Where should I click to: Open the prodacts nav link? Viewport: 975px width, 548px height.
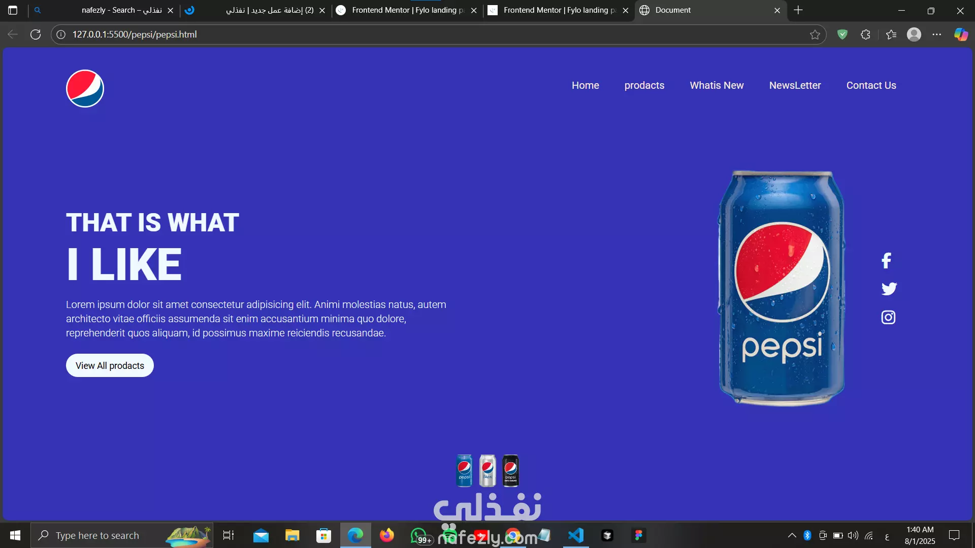point(644,85)
